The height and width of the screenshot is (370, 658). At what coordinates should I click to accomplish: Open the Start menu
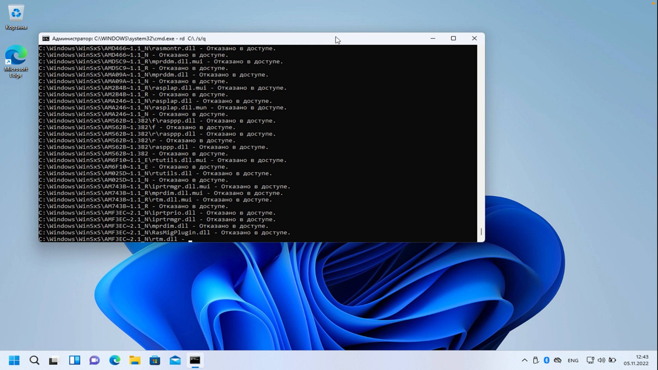point(14,360)
